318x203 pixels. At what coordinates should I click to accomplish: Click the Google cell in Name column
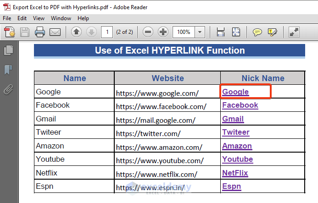(74, 92)
